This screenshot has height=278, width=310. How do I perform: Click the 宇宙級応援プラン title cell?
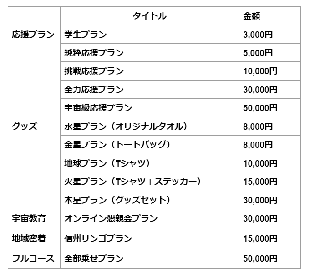pyautogui.click(x=98, y=108)
